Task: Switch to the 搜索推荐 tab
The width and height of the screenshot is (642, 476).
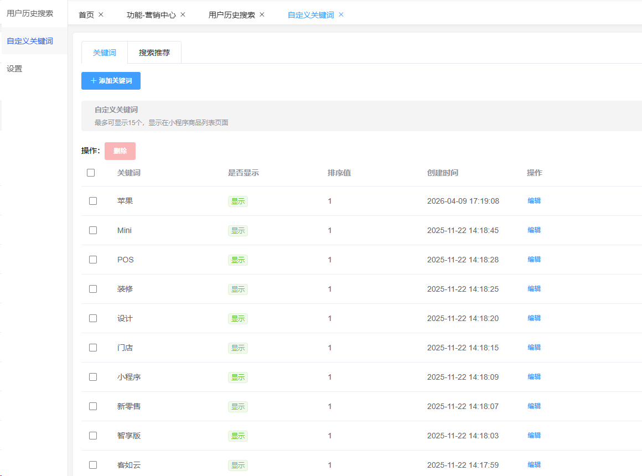Action: (154, 53)
